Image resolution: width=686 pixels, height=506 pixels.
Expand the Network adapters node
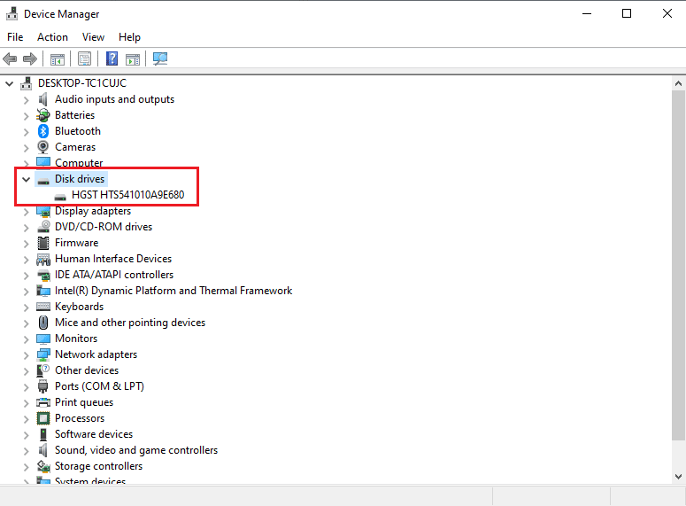[x=27, y=355]
